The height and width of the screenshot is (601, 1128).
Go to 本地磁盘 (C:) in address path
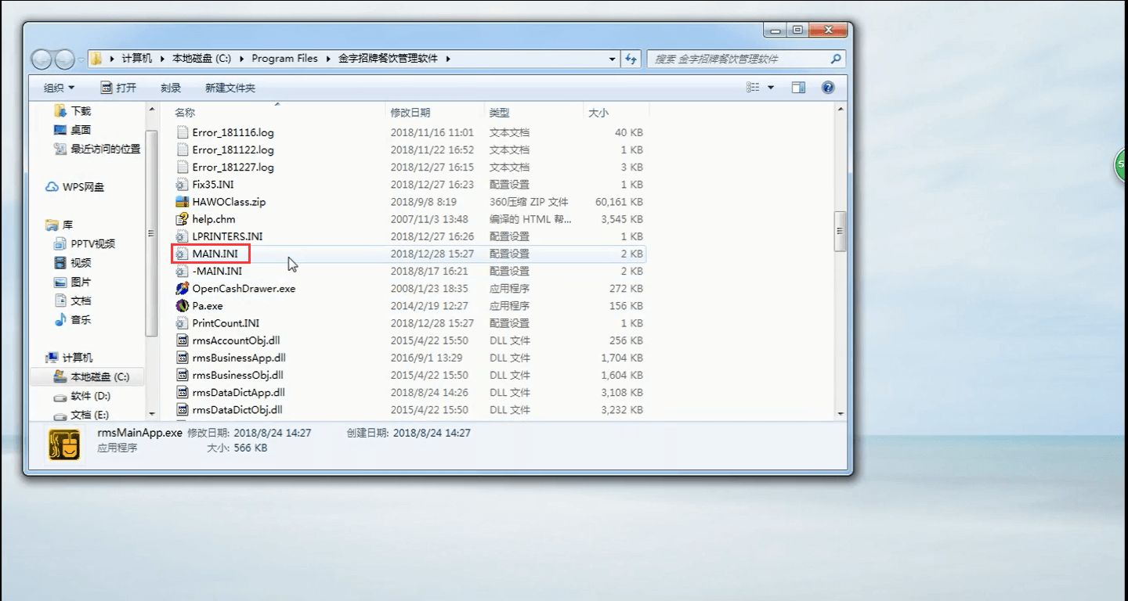201,59
